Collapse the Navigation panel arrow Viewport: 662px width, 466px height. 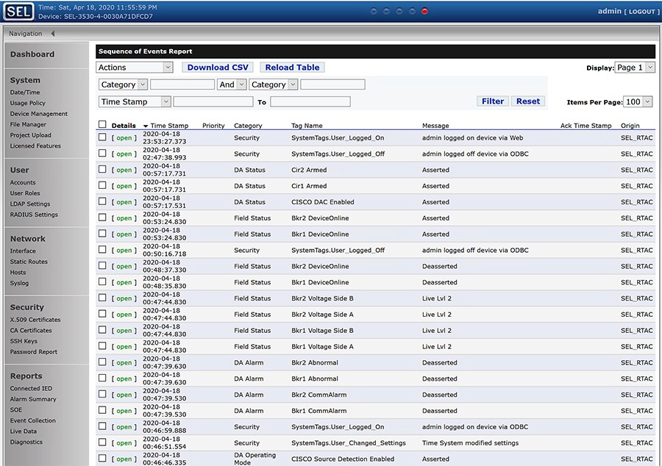pyautogui.click(x=53, y=33)
